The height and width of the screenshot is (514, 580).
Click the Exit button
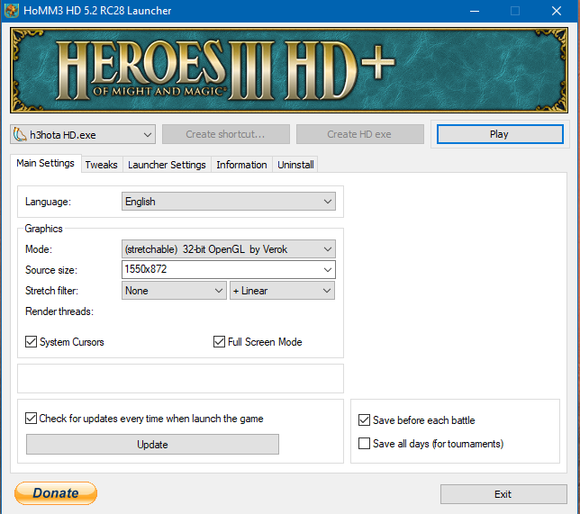click(503, 494)
